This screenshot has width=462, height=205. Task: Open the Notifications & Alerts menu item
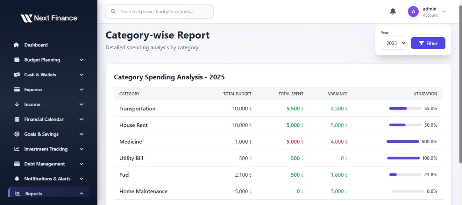click(47, 179)
